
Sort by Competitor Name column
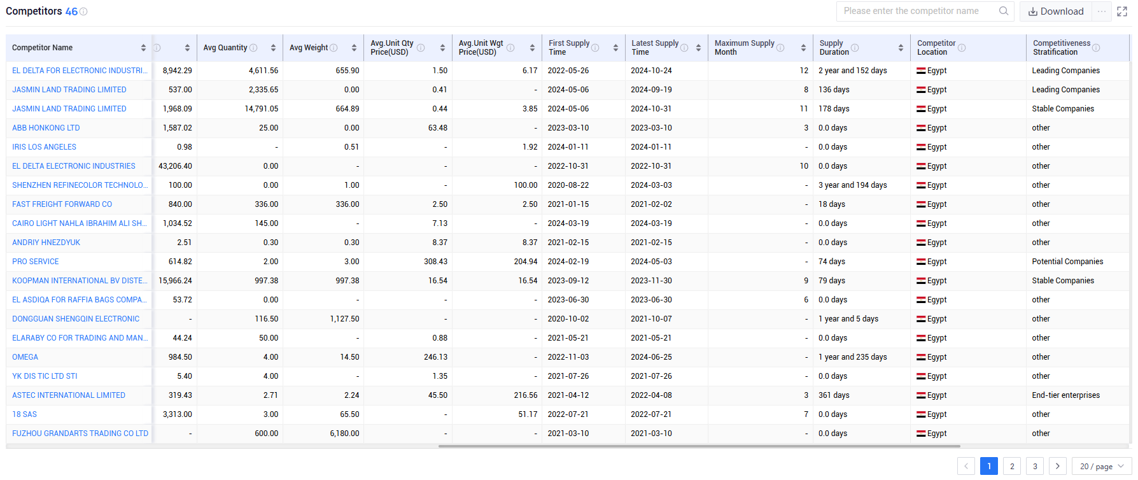143,48
